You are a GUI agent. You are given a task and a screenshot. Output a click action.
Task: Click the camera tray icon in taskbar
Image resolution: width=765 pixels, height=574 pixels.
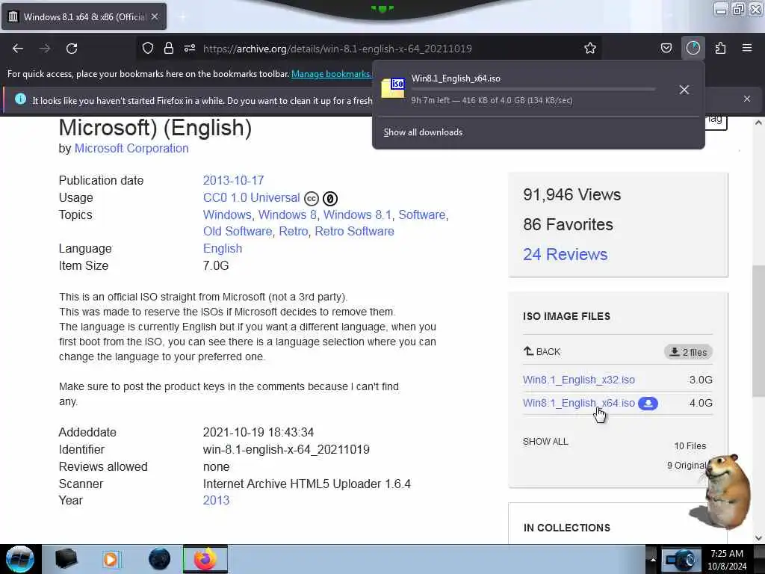(680, 560)
